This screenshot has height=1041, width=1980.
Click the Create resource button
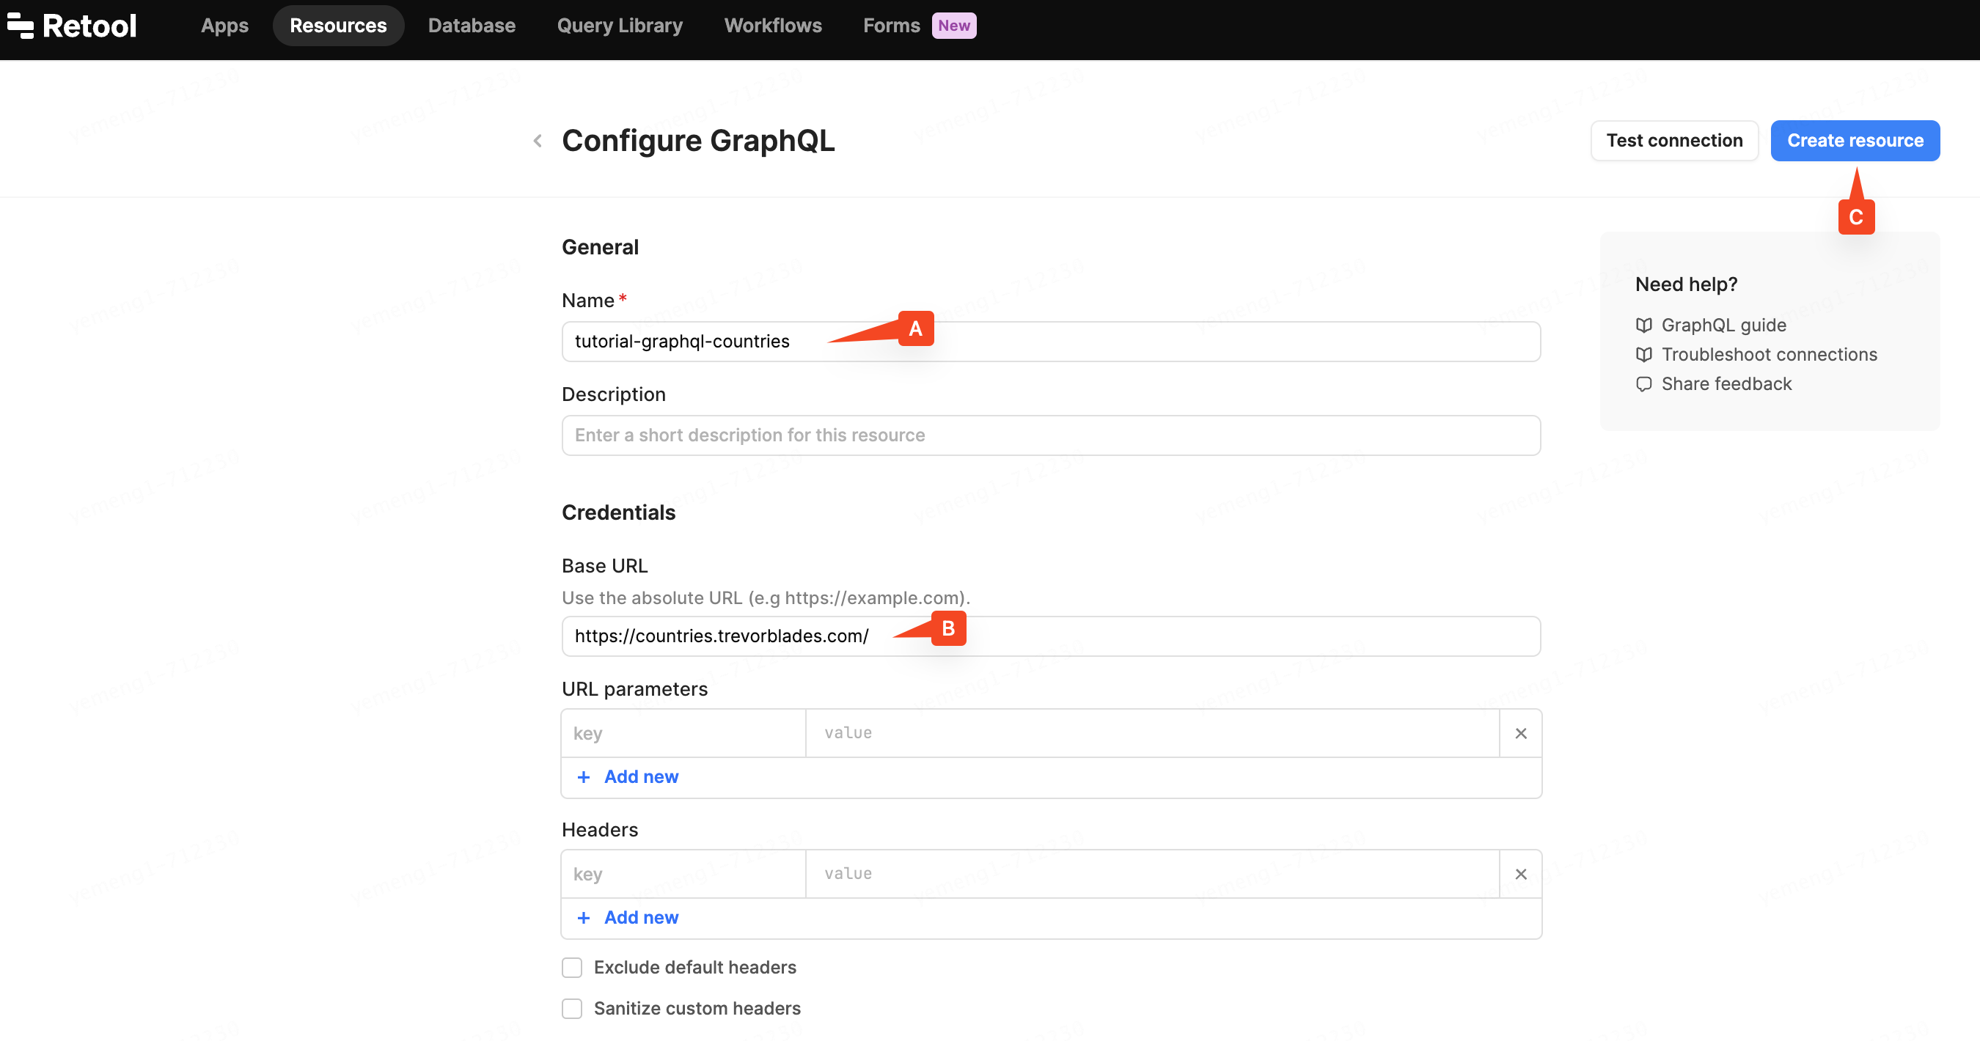click(x=1854, y=141)
